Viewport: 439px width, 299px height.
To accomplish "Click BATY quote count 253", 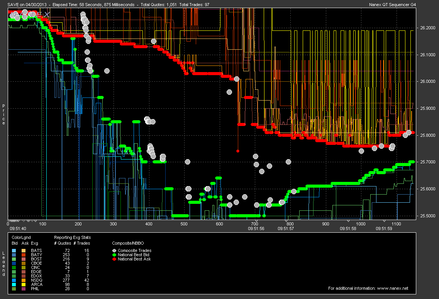I will [66, 255].
